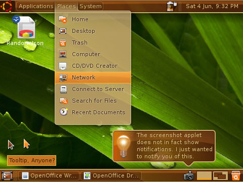Image resolution: width=243 pixels, height=182 pixels.
Task: Open Desktop from Places menu
Action: click(x=93, y=31)
